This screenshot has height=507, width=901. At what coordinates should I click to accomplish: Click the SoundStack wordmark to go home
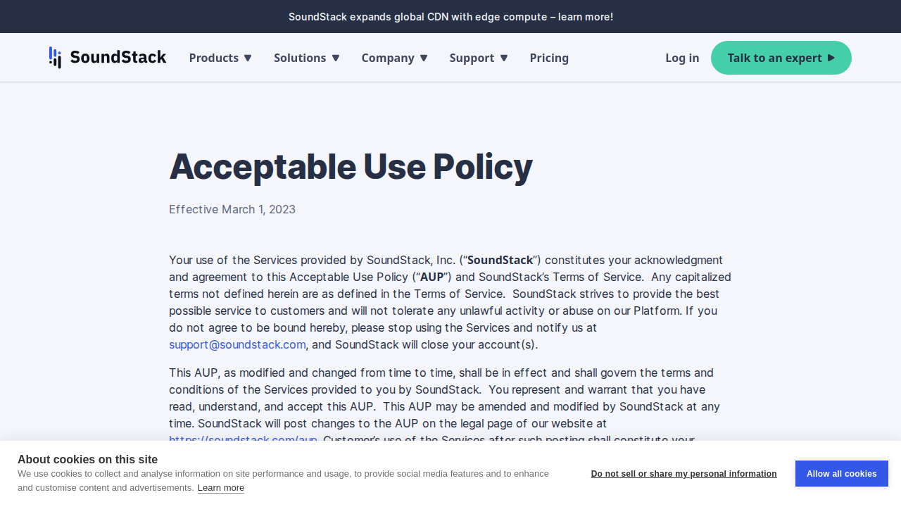click(x=118, y=57)
